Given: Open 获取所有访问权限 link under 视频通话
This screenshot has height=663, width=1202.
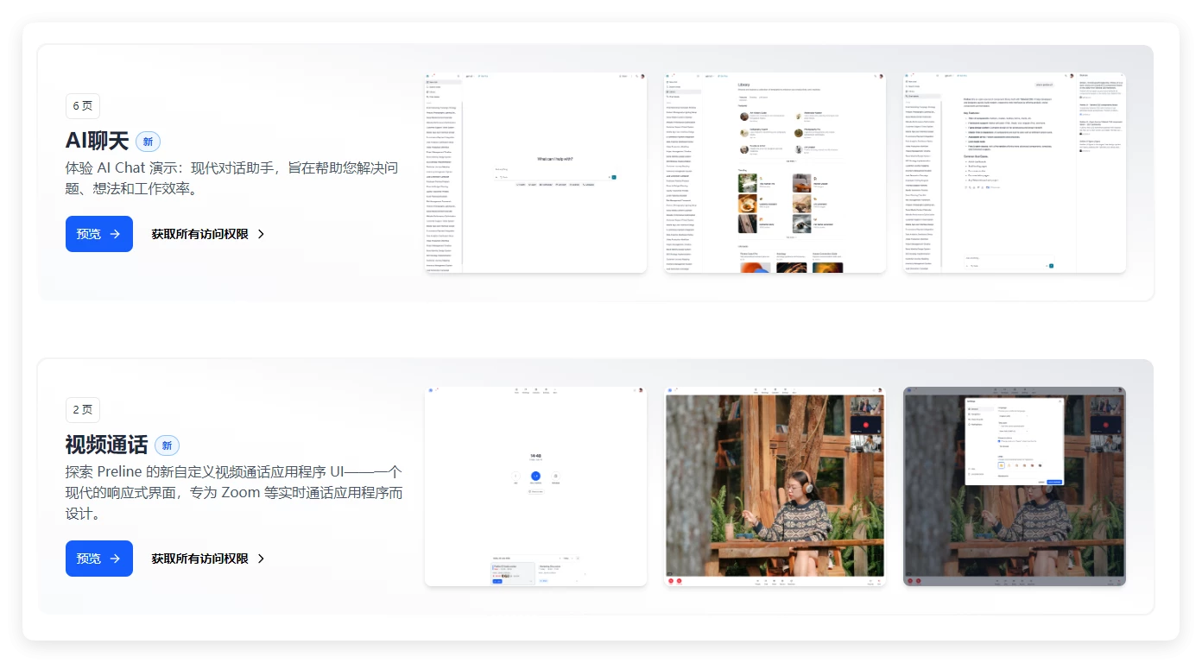Looking at the screenshot, I should 199,559.
